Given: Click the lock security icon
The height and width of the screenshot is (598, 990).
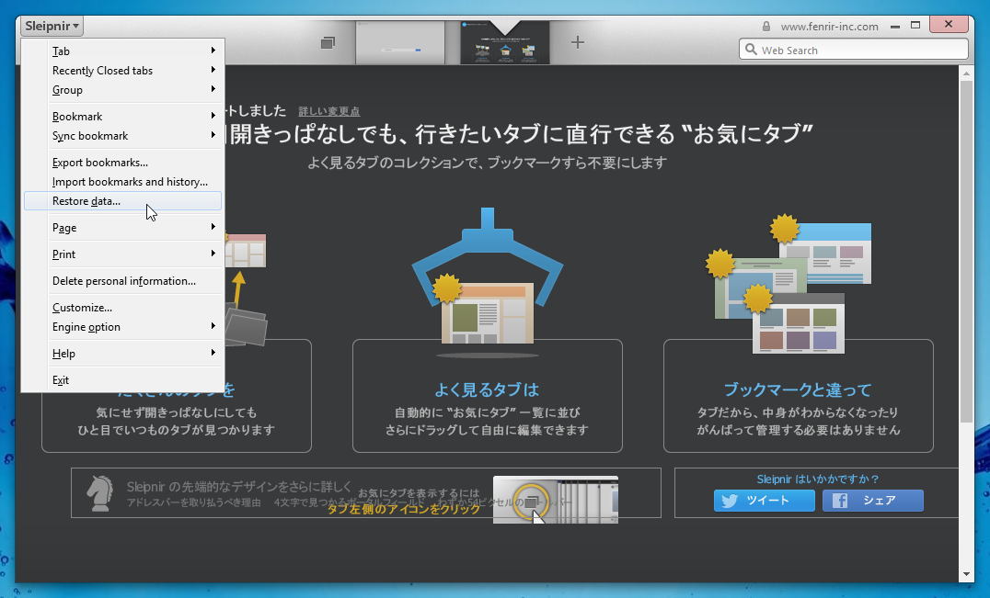Looking at the screenshot, I should tap(766, 27).
